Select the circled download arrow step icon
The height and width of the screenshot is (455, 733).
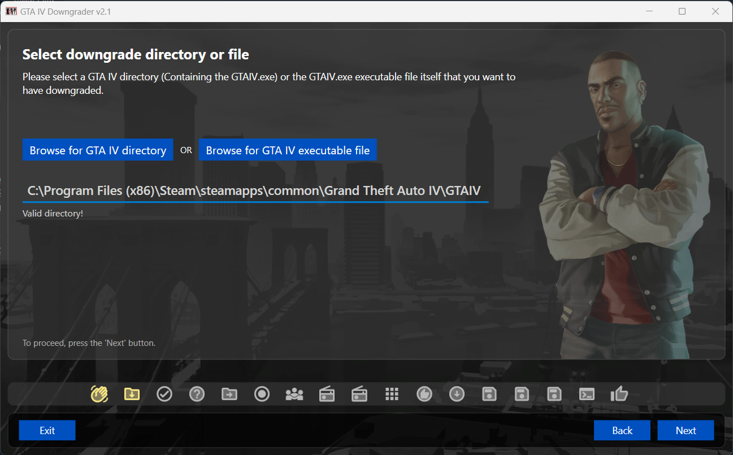tap(457, 393)
